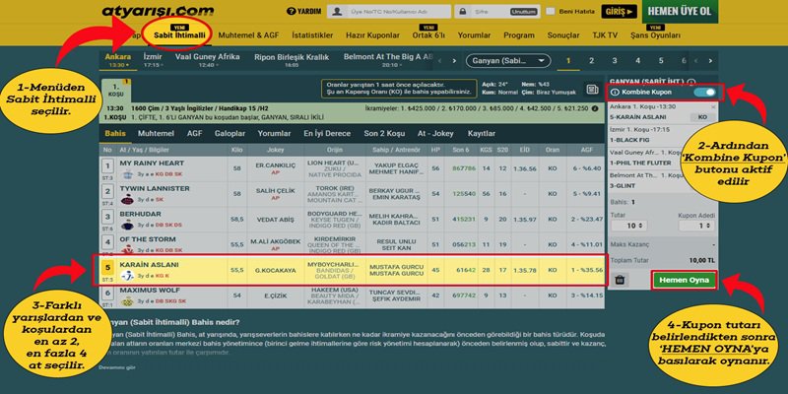
Task: Select horse number 4 bet box
Action: [x=107, y=242]
